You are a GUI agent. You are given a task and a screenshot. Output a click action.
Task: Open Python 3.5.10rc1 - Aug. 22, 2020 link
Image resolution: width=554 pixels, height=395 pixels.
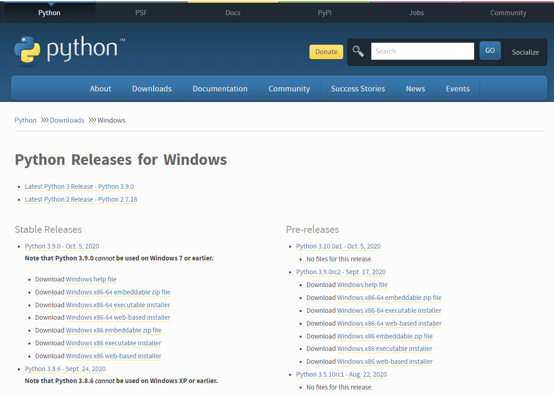coord(341,374)
